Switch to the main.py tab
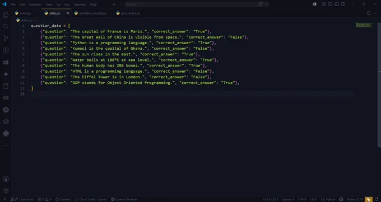 point(25,13)
